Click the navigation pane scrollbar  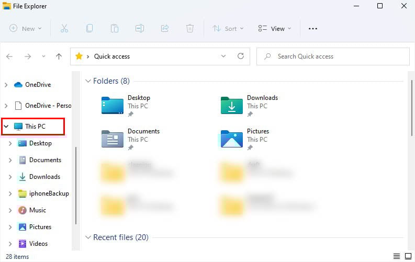[x=76, y=186]
